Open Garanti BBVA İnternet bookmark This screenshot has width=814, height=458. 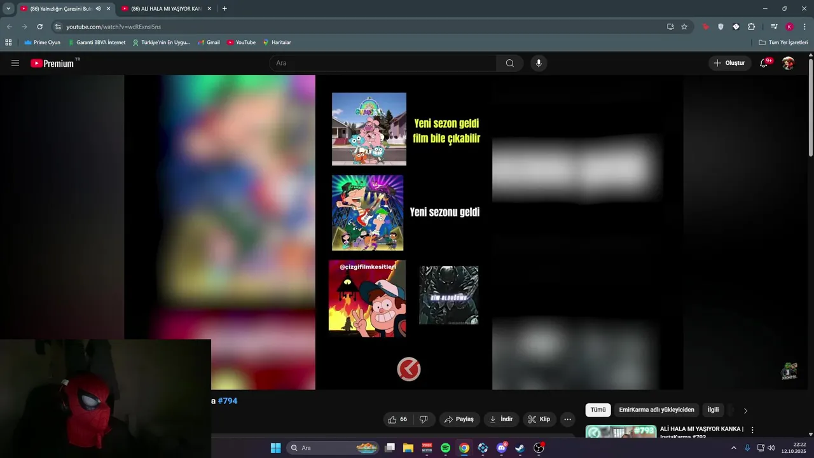coord(97,42)
